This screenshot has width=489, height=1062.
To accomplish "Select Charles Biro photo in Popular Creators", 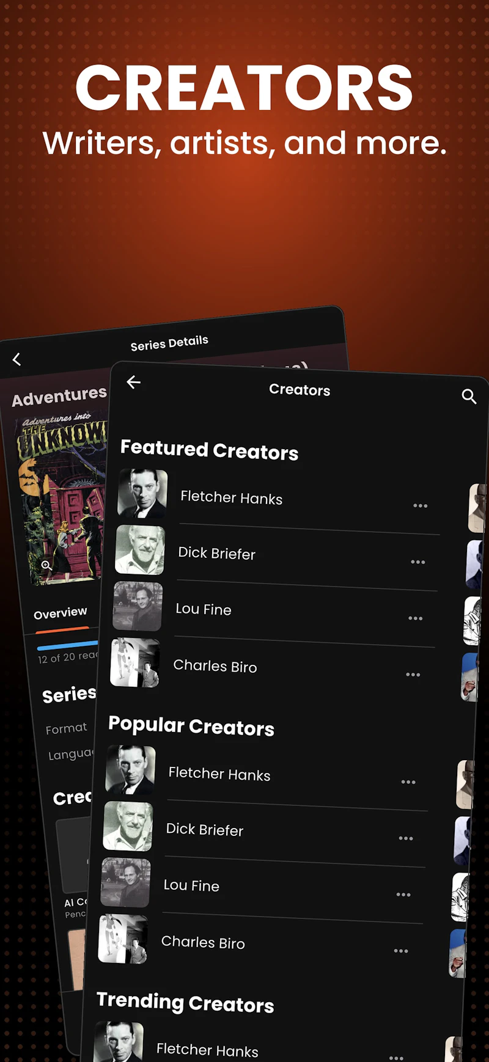I will [x=123, y=939].
